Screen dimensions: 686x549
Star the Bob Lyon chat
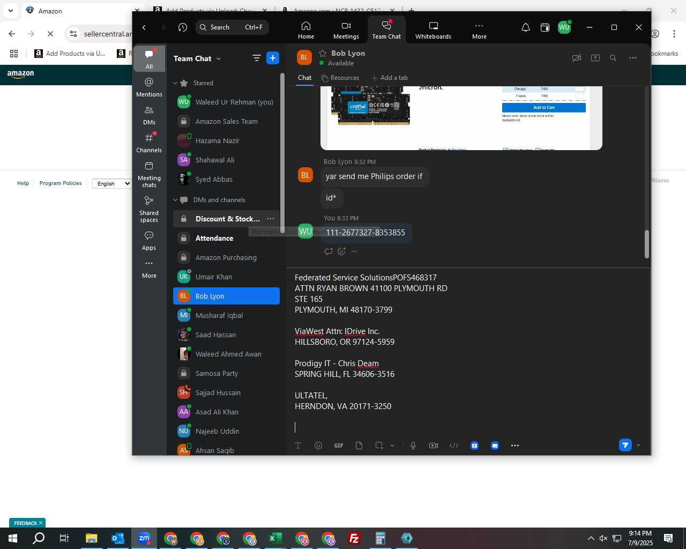pyautogui.click(x=323, y=53)
